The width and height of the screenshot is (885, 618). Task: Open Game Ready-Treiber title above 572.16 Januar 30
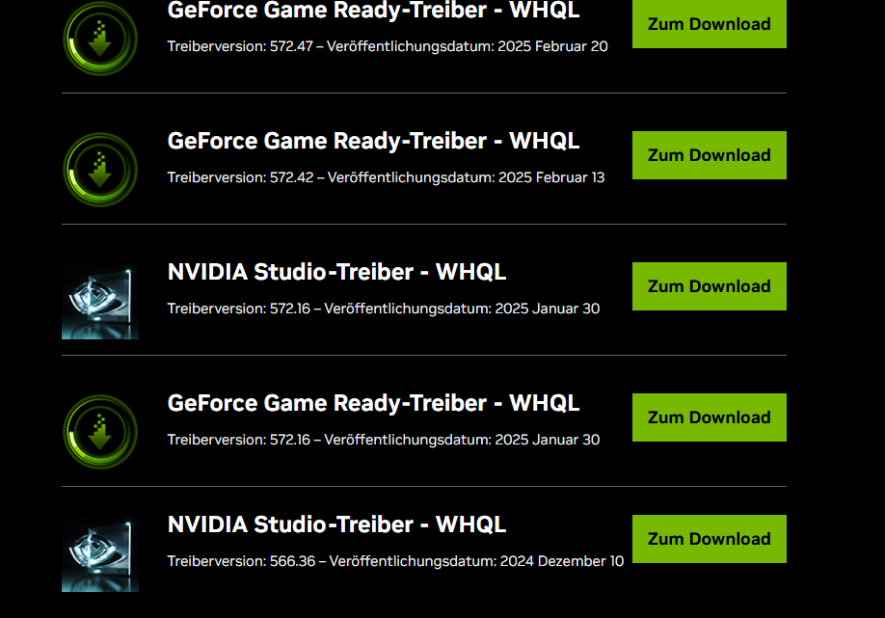click(x=374, y=403)
